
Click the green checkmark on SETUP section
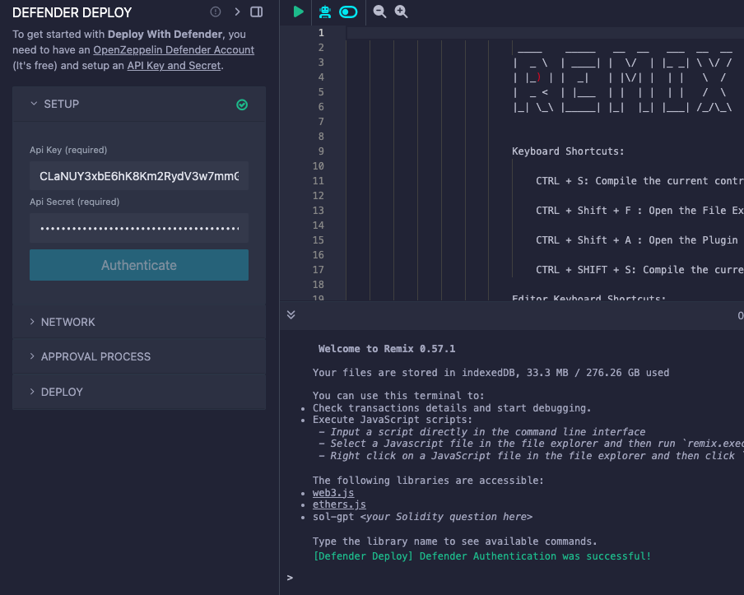(242, 105)
